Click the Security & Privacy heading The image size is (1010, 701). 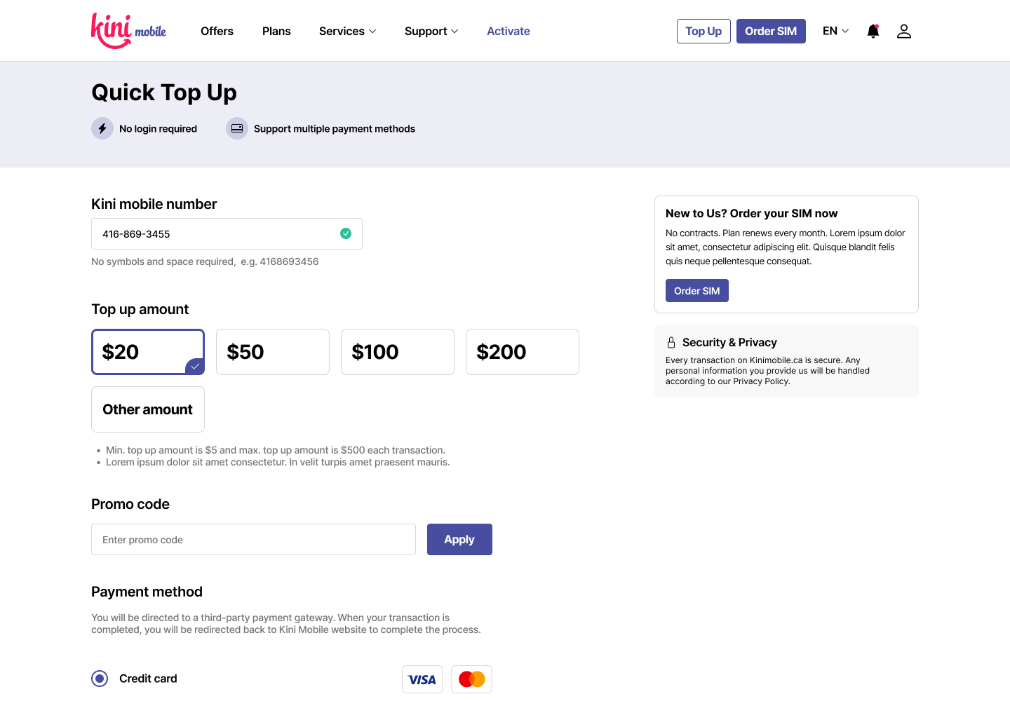(x=729, y=342)
